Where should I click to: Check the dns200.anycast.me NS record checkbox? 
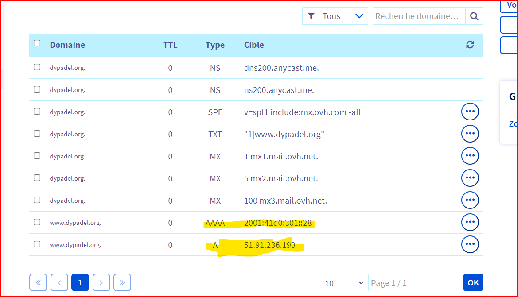[37, 67]
